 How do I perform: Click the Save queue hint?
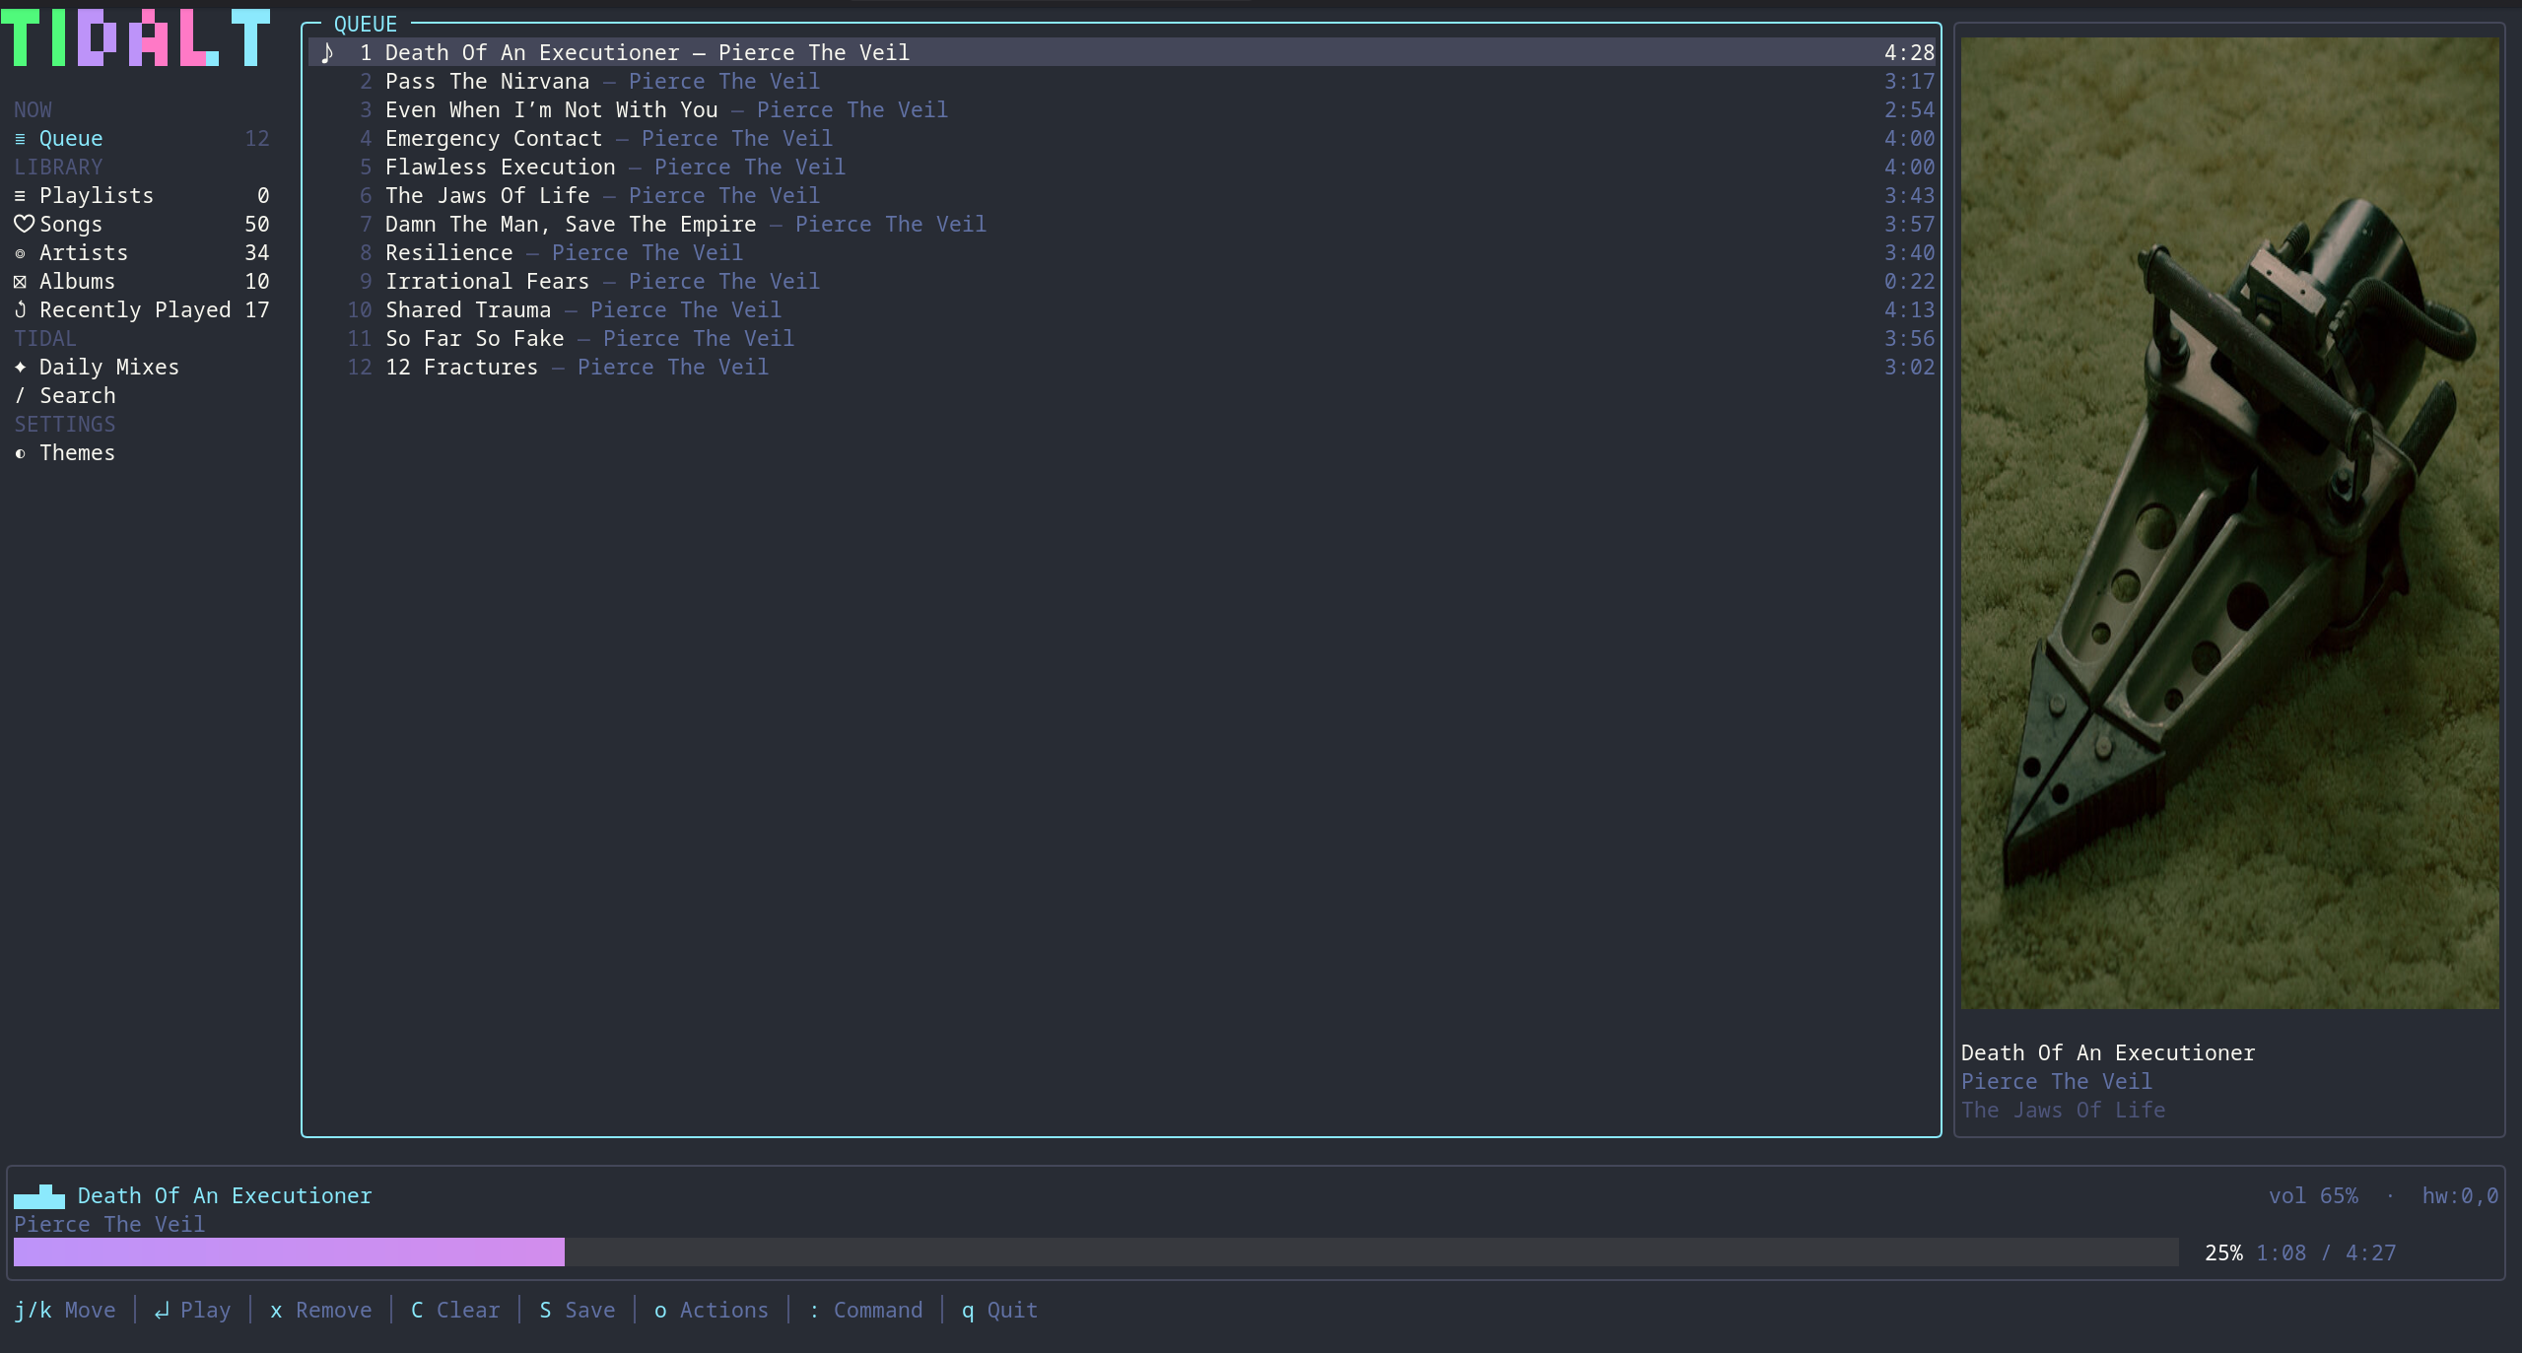pyautogui.click(x=578, y=1310)
